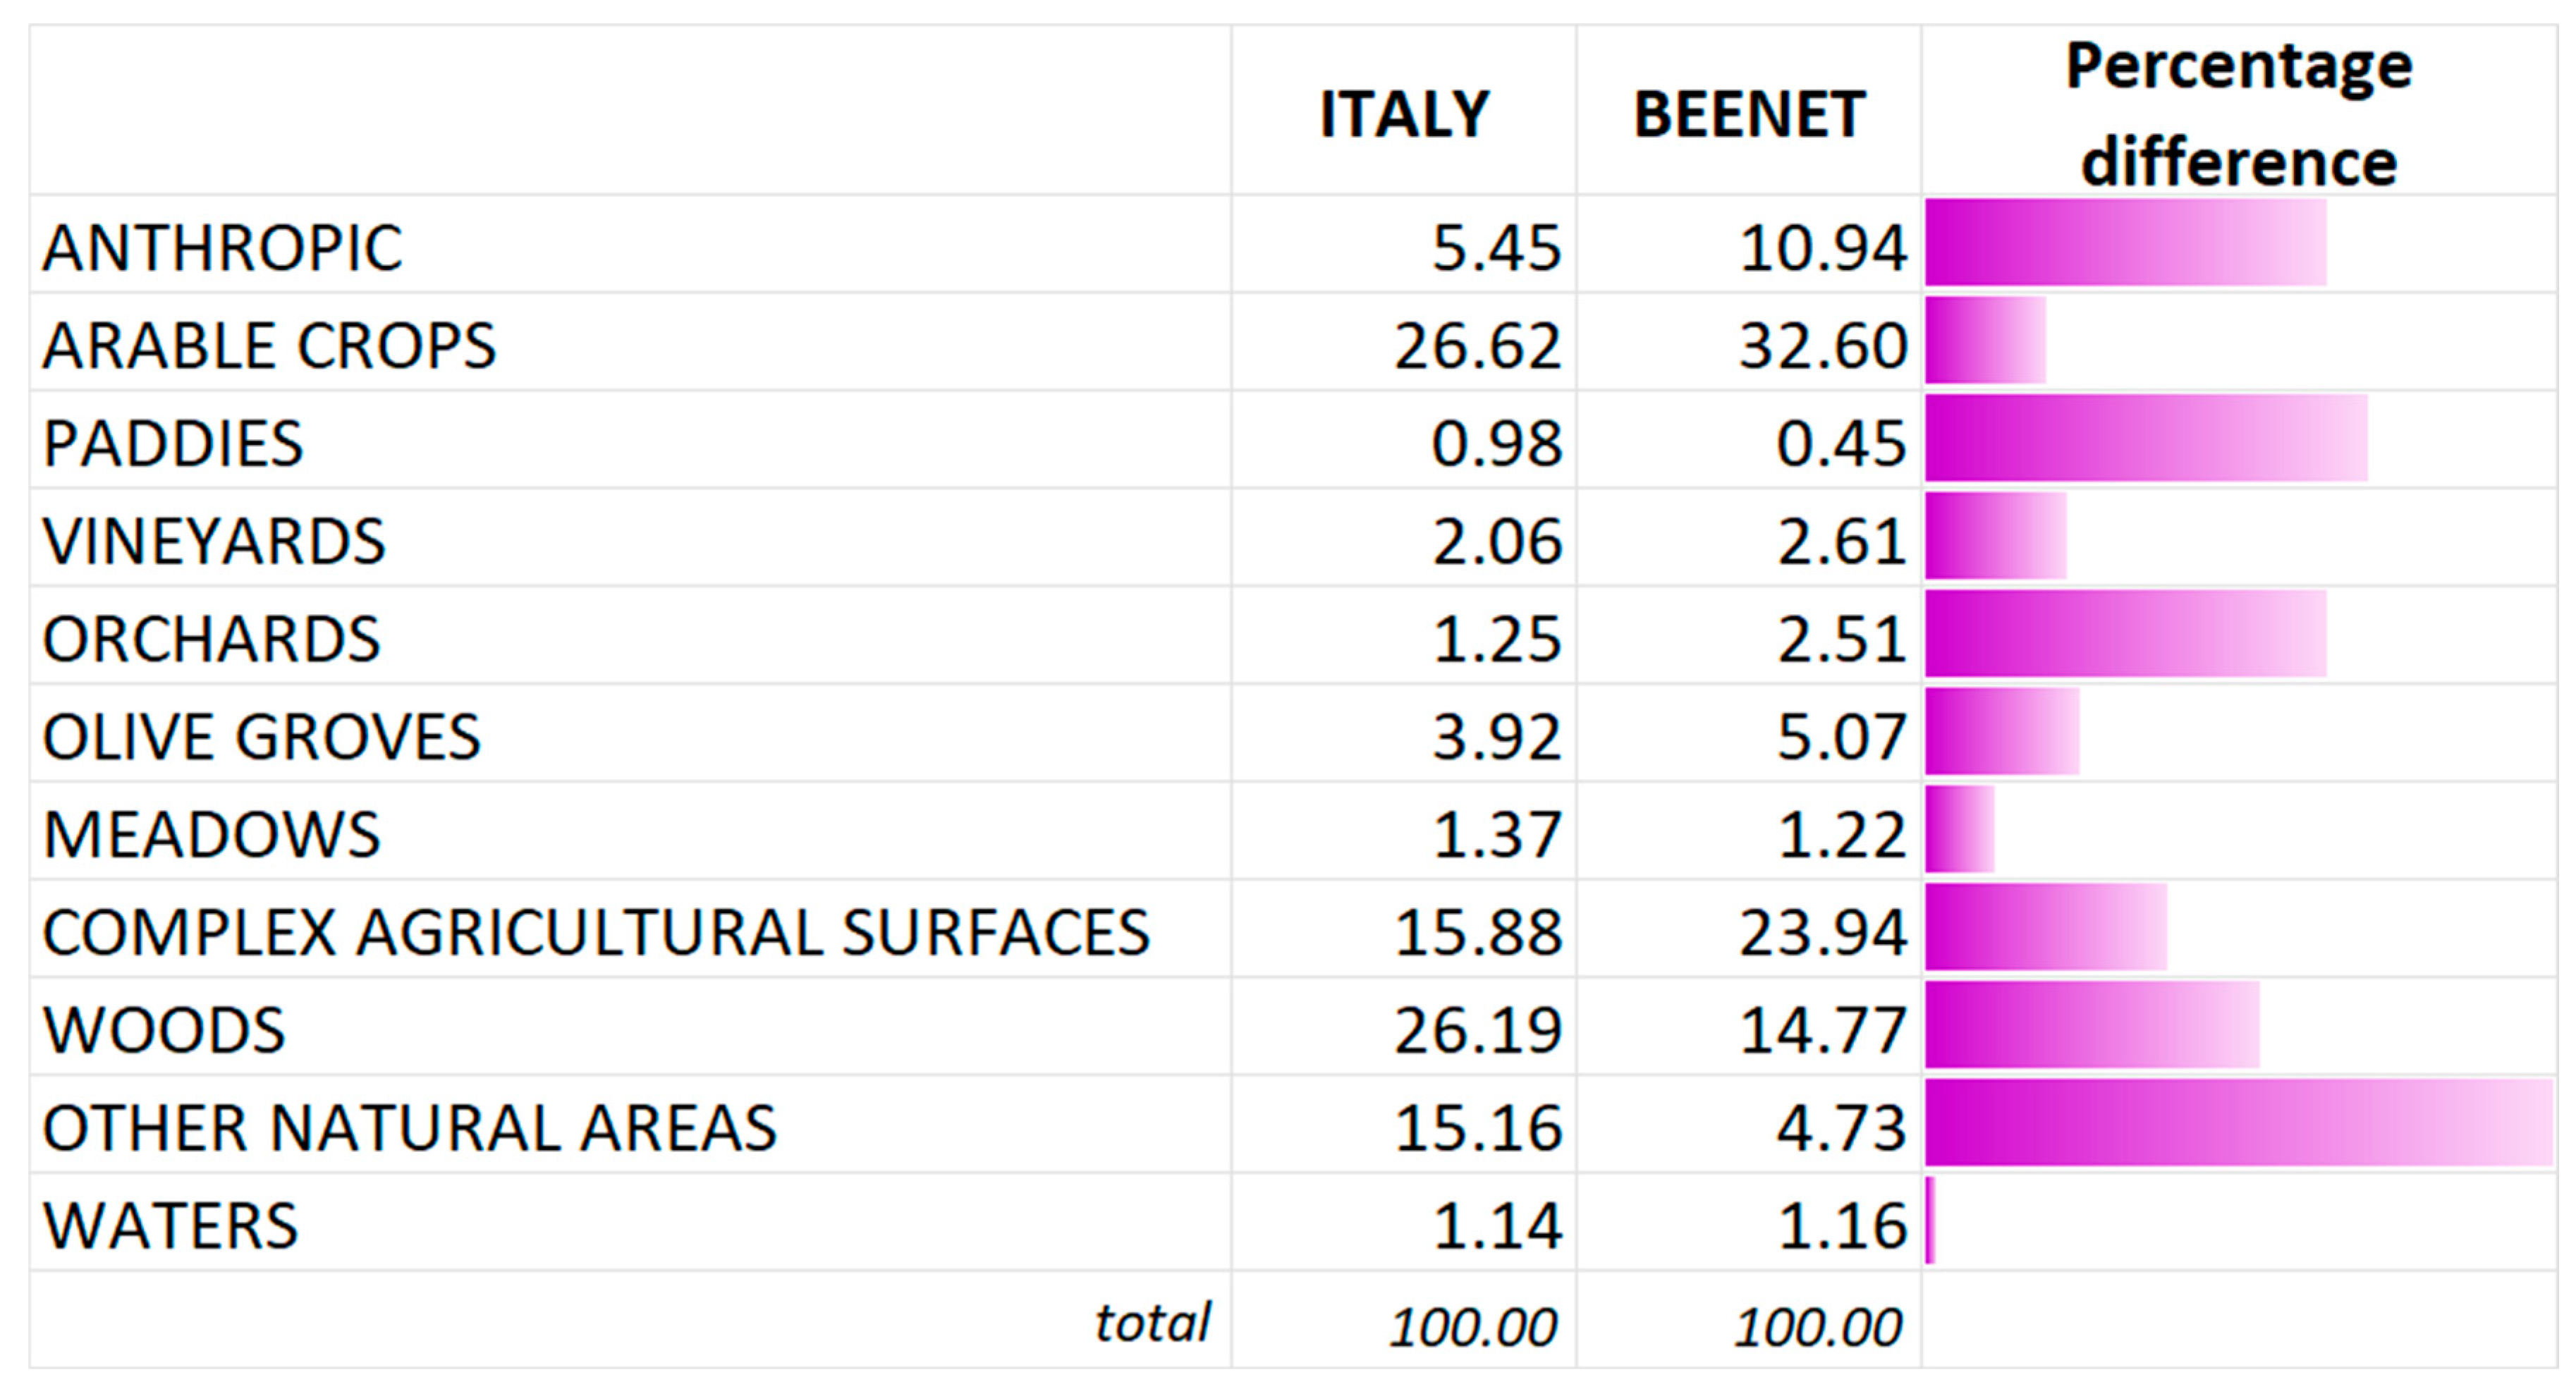Screen dimensions: 2576x1394
Task: Select the PADDIES percentage difference bar
Action: 2146,439
